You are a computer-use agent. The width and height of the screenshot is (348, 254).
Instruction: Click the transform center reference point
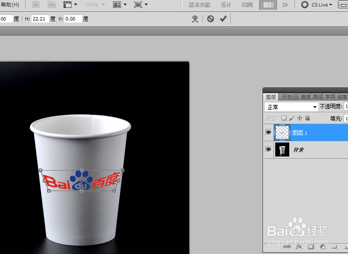tap(82, 181)
